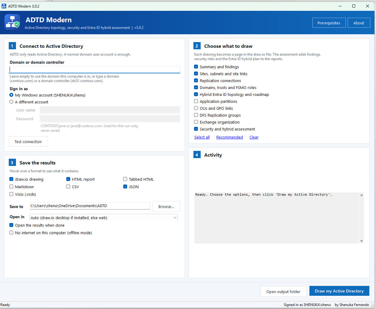Open the About dialog
The width and height of the screenshot is (376, 309).
(359, 23)
